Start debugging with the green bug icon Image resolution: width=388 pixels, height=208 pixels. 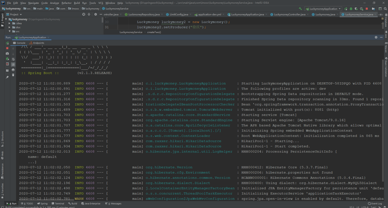pos(351,9)
